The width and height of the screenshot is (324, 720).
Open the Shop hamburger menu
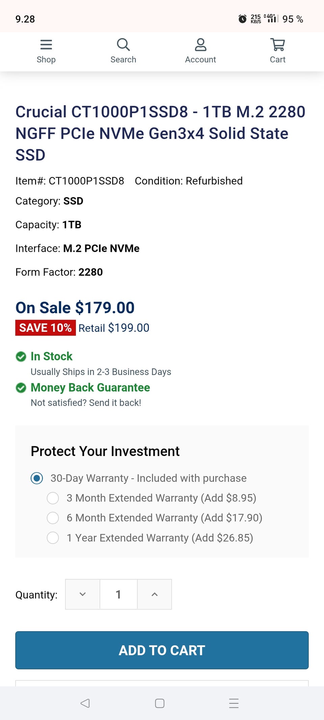(46, 45)
